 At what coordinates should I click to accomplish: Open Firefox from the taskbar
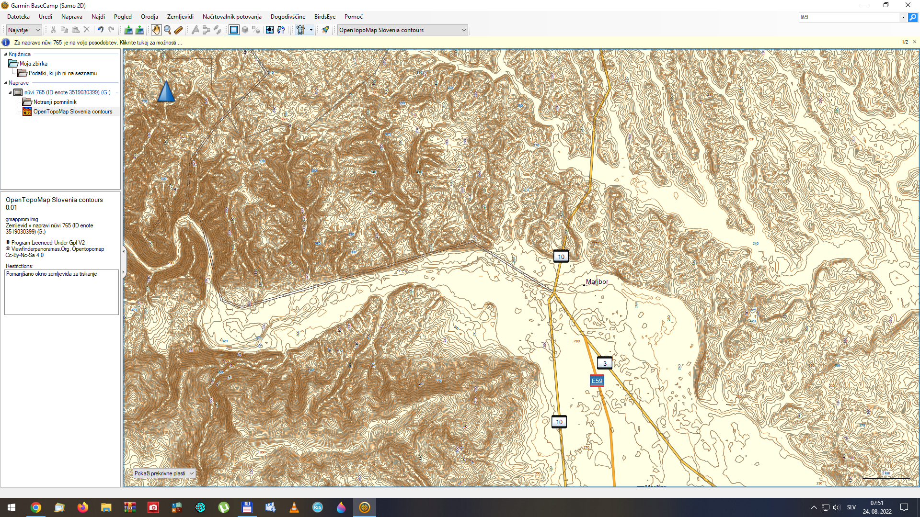[82, 507]
